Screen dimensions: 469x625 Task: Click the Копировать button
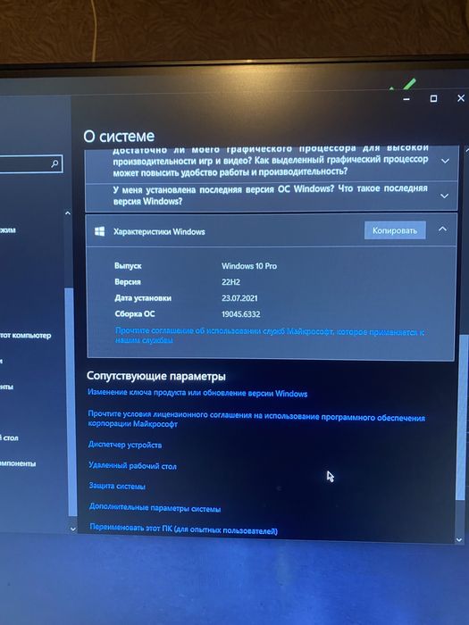tap(395, 230)
